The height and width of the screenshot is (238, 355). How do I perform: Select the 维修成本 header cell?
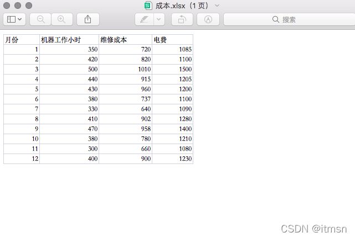point(125,40)
